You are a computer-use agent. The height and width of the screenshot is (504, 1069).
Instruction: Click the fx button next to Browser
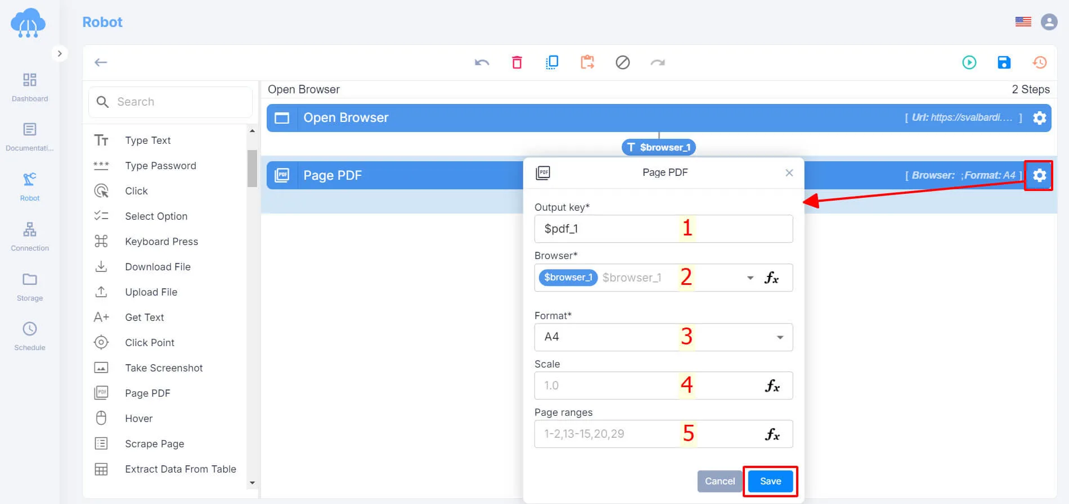point(772,278)
